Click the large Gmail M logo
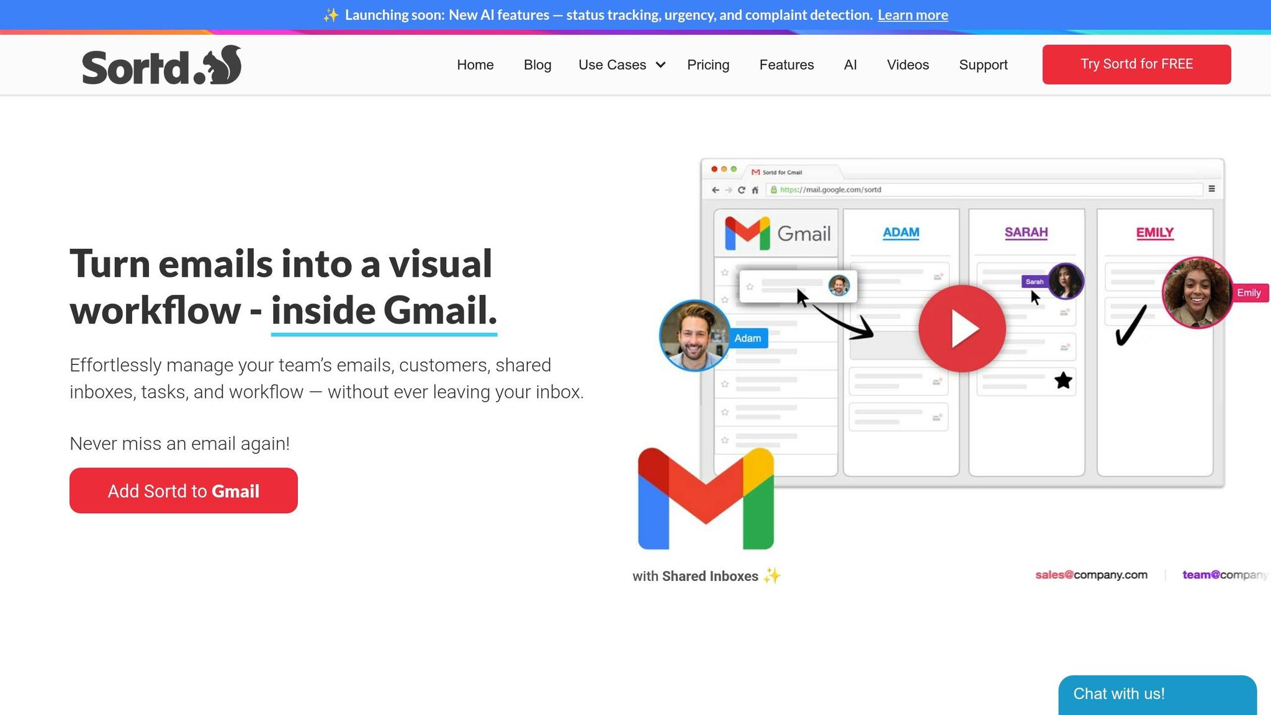The width and height of the screenshot is (1271, 715). click(706, 498)
